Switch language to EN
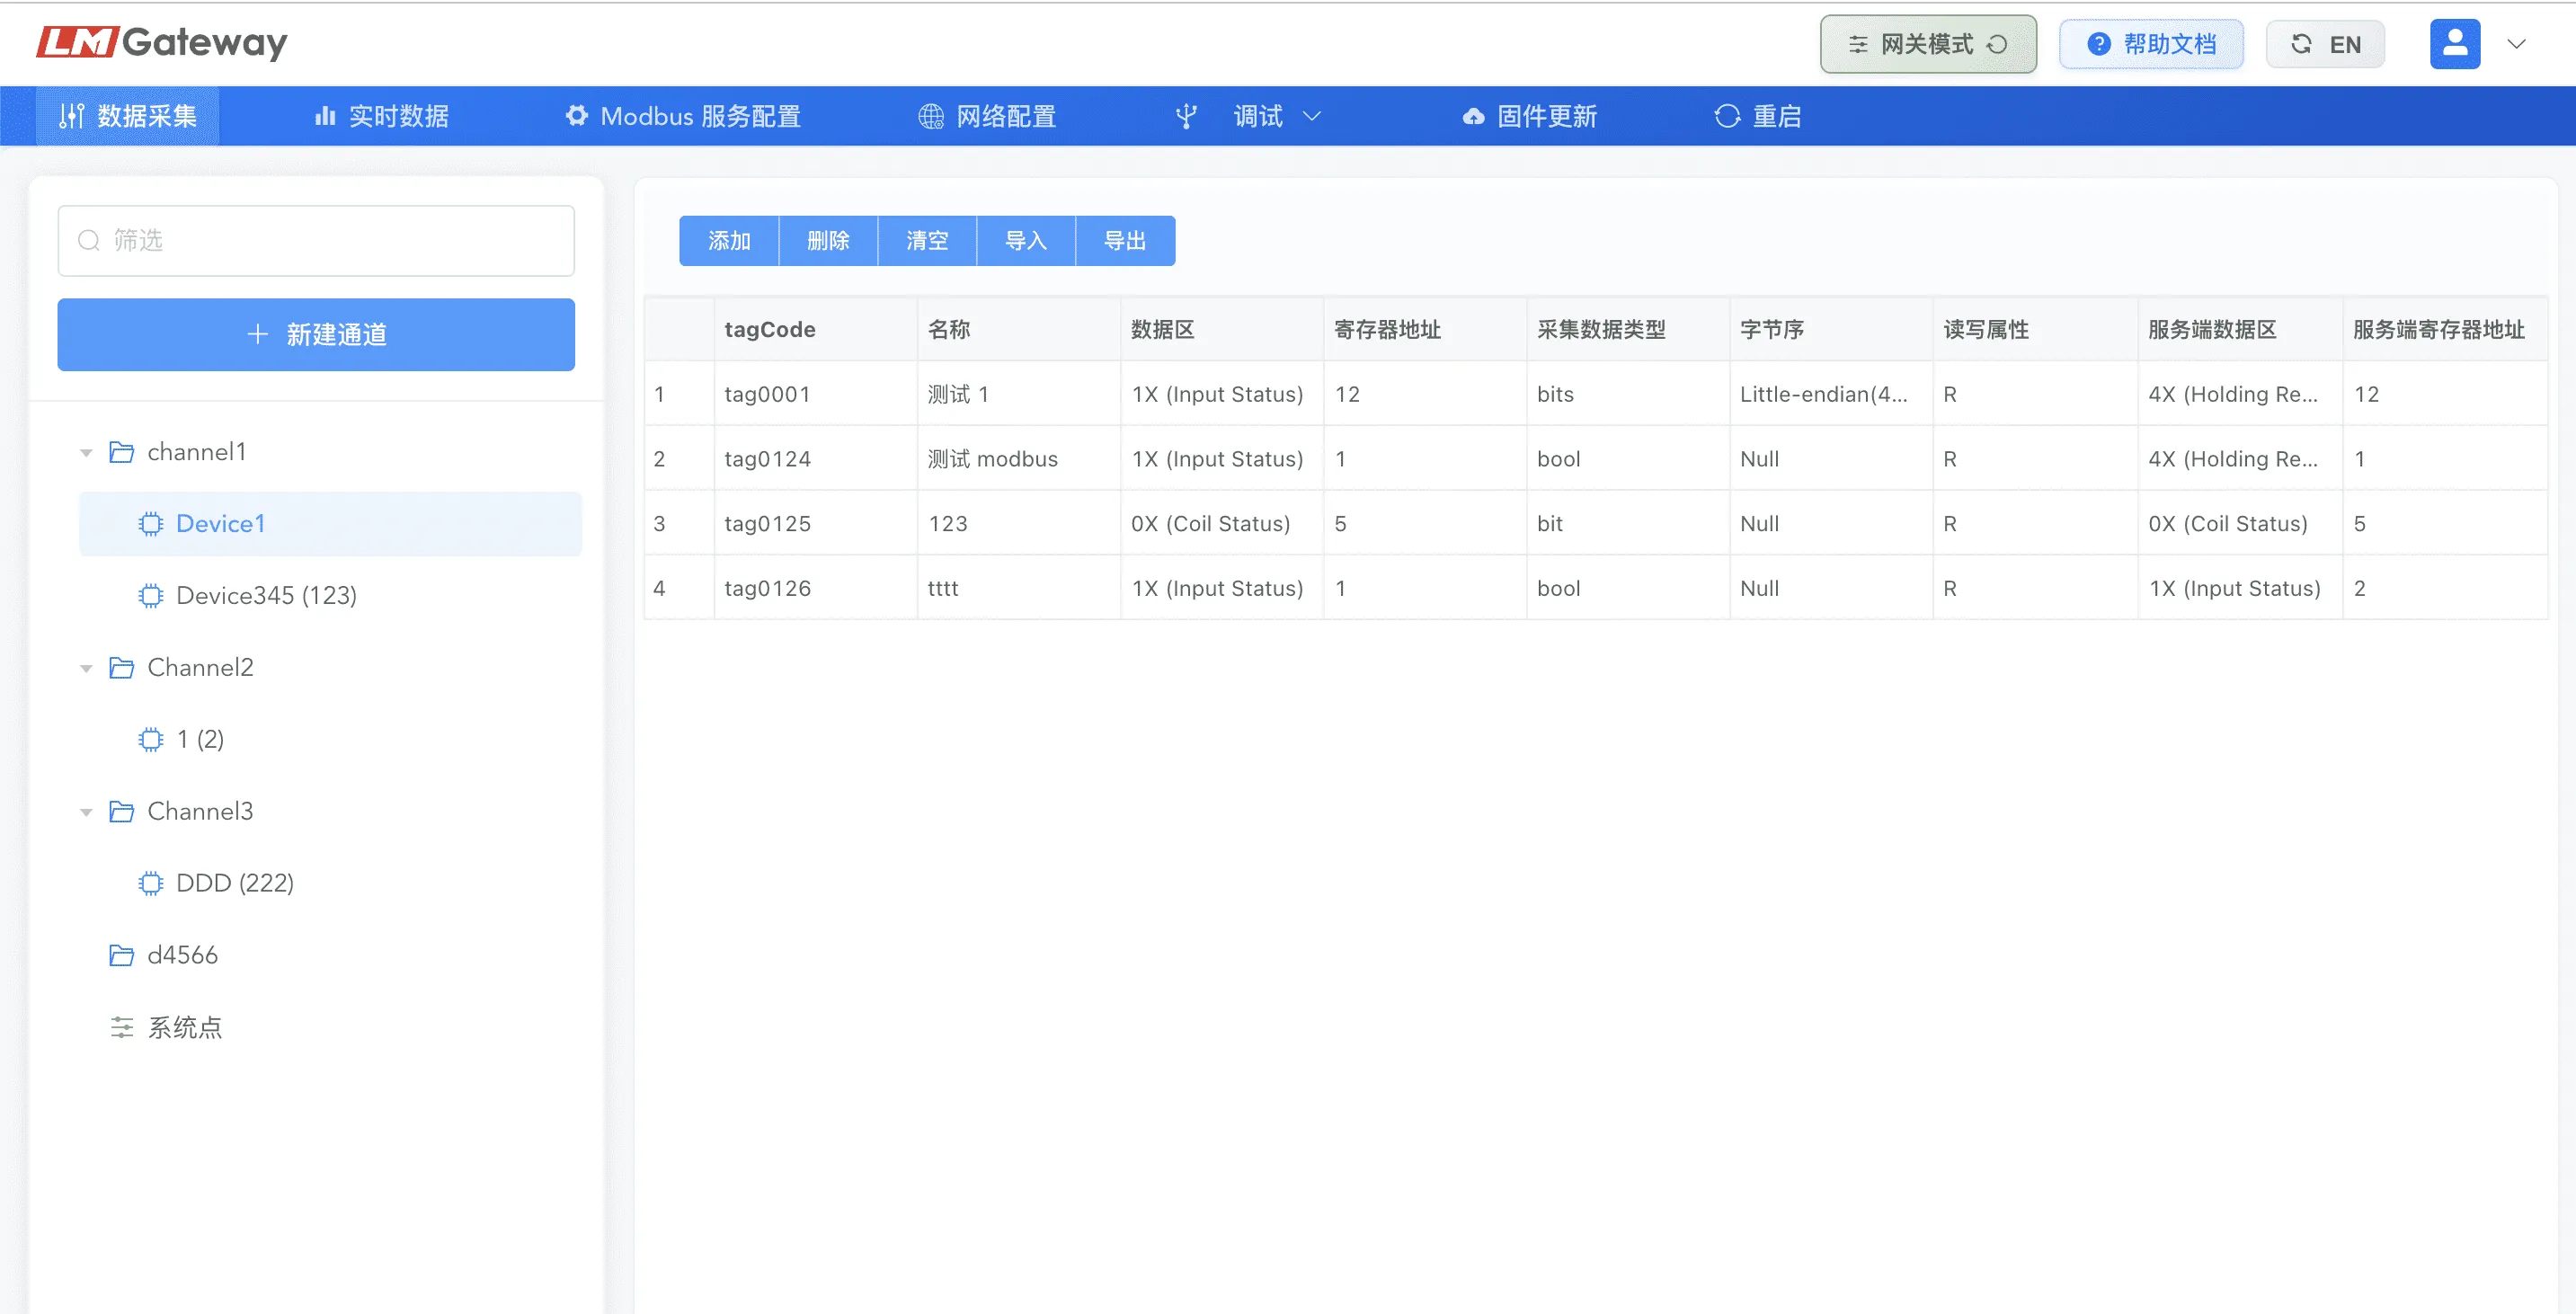 2325,44
